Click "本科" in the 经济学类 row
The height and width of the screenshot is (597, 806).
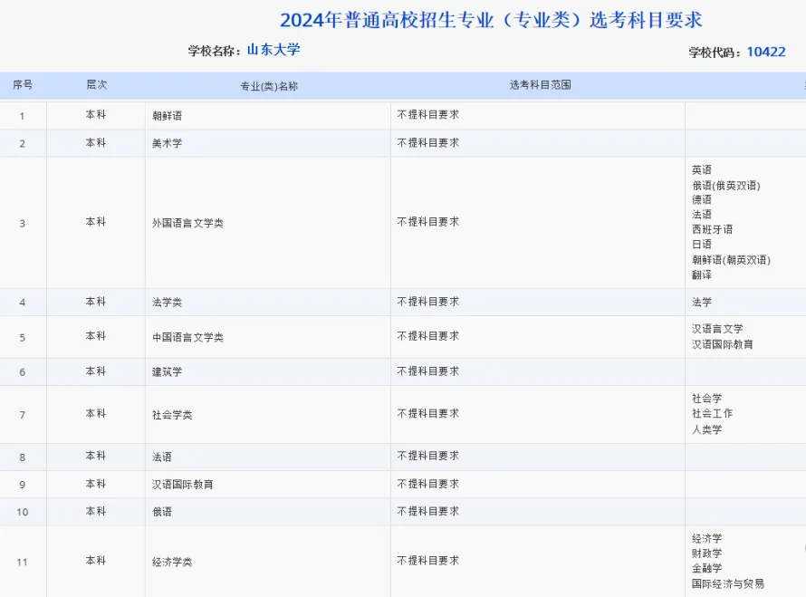point(96,561)
